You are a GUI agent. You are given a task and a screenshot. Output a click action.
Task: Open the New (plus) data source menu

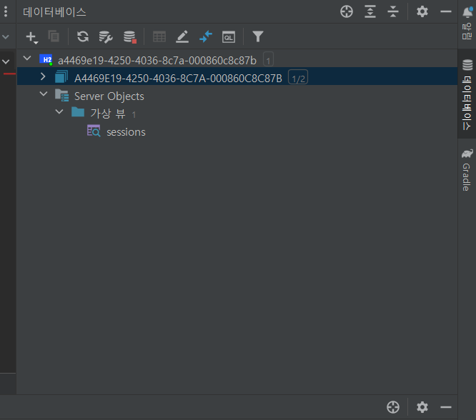click(x=31, y=37)
